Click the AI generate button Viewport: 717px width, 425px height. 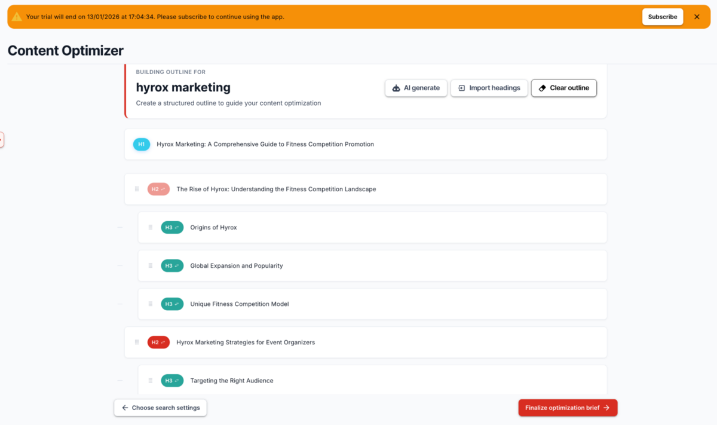click(416, 88)
